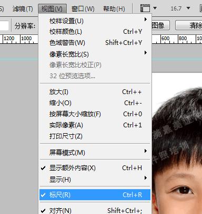
Task: Expand 校样设置(U) submenu
Action: click(95, 21)
